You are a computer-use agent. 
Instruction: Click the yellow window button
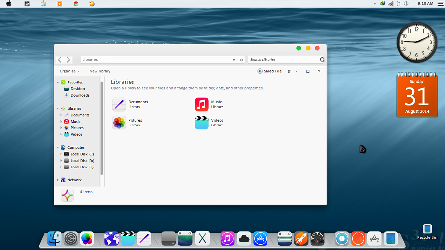(x=308, y=48)
